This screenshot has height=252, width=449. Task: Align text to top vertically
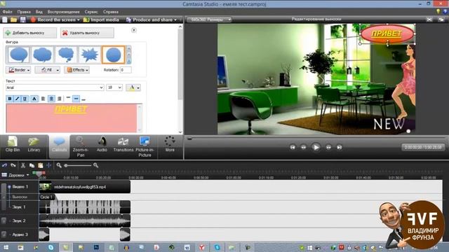pyautogui.click(x=68, y=99)
